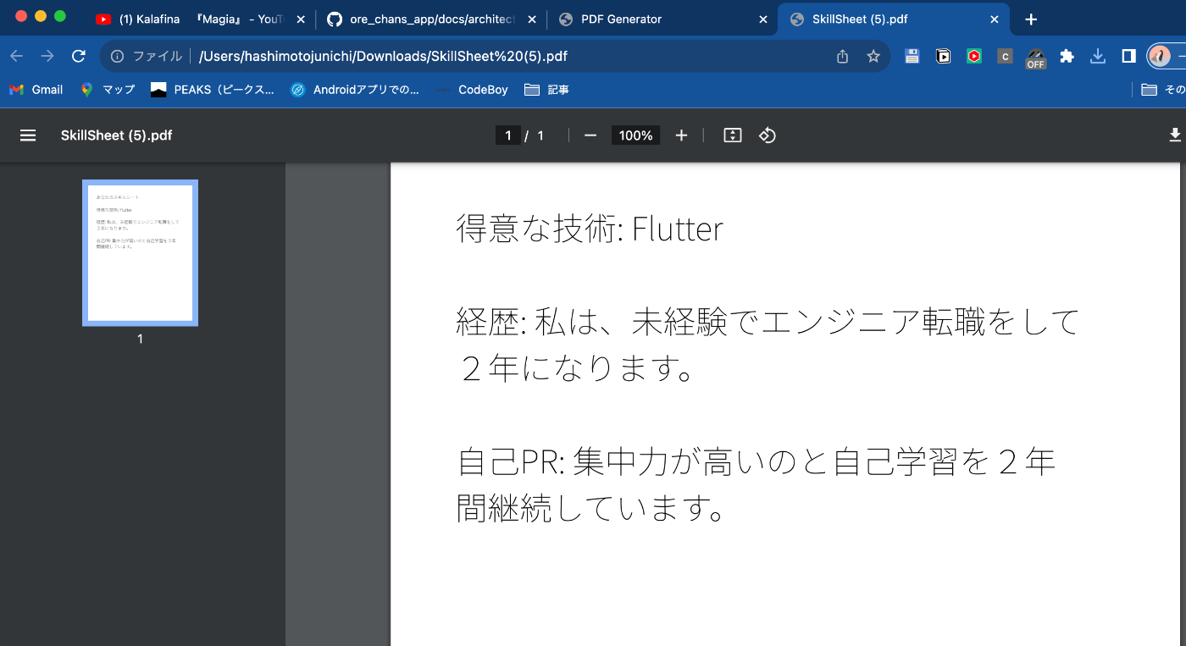This screenshot has height=646, width=1186.
Task: Edit the current page number field
Action: pos(507,135)
